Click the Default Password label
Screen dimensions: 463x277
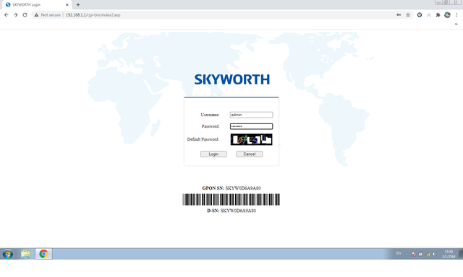coord(203,139)
